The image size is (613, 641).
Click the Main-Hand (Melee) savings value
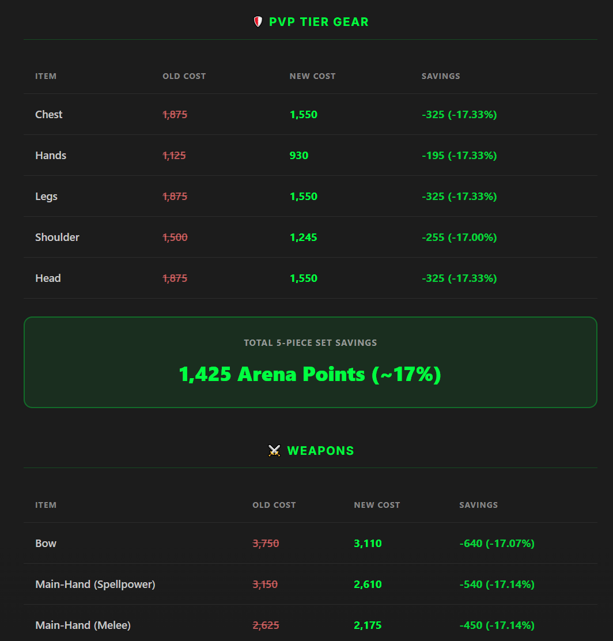point(497,625)
